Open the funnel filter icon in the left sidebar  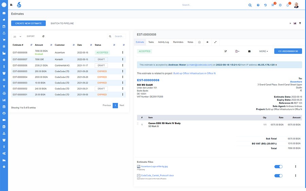(x=4, y=87)
